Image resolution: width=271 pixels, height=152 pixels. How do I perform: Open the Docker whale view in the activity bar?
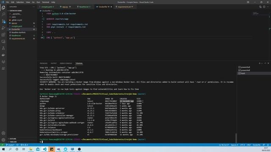pos(3,55)
